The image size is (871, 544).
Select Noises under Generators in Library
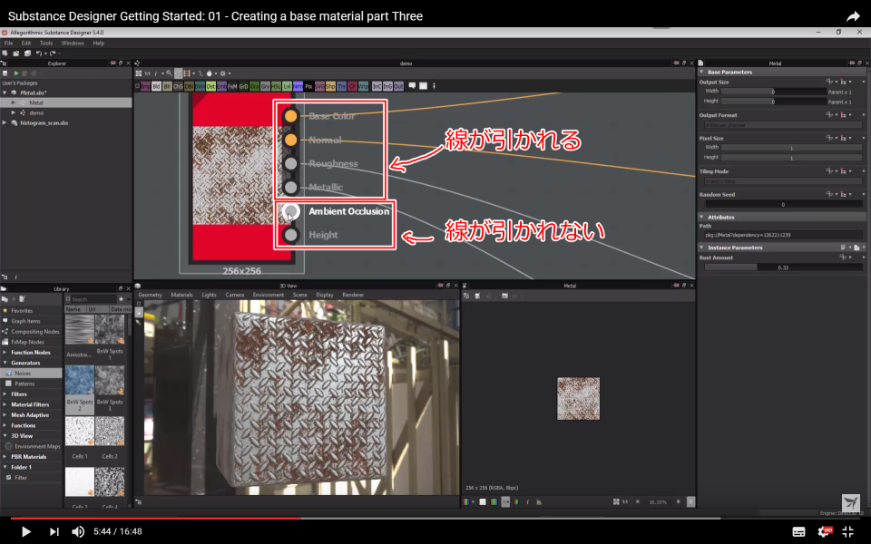[x=32, y=373]
